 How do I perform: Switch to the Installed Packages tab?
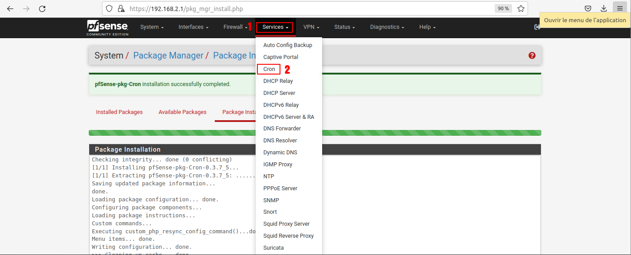pyautogui.click(x=119, y=112)
